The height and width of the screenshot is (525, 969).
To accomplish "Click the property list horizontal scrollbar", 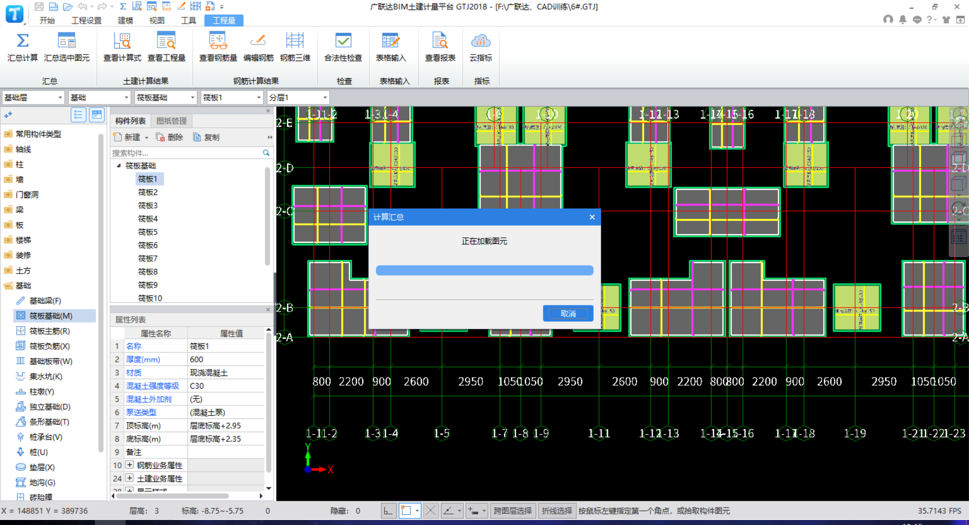I will [x=173, y=496].
